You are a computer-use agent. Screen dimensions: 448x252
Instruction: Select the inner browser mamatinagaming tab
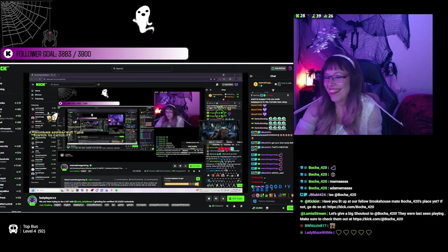pyautogui.click(x=44, y=75)
